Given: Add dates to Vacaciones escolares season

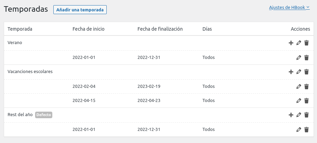Looking at the screenshot, I should [x=291, y=72].
